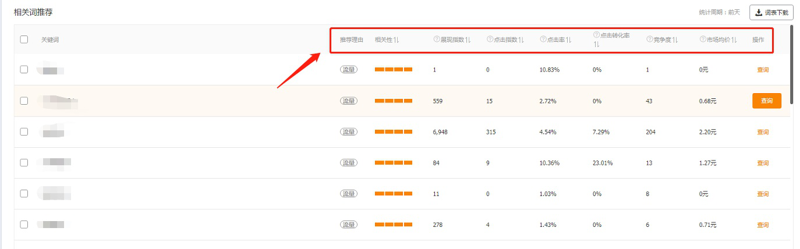Click the 词表下载 download button

(771, 12)
